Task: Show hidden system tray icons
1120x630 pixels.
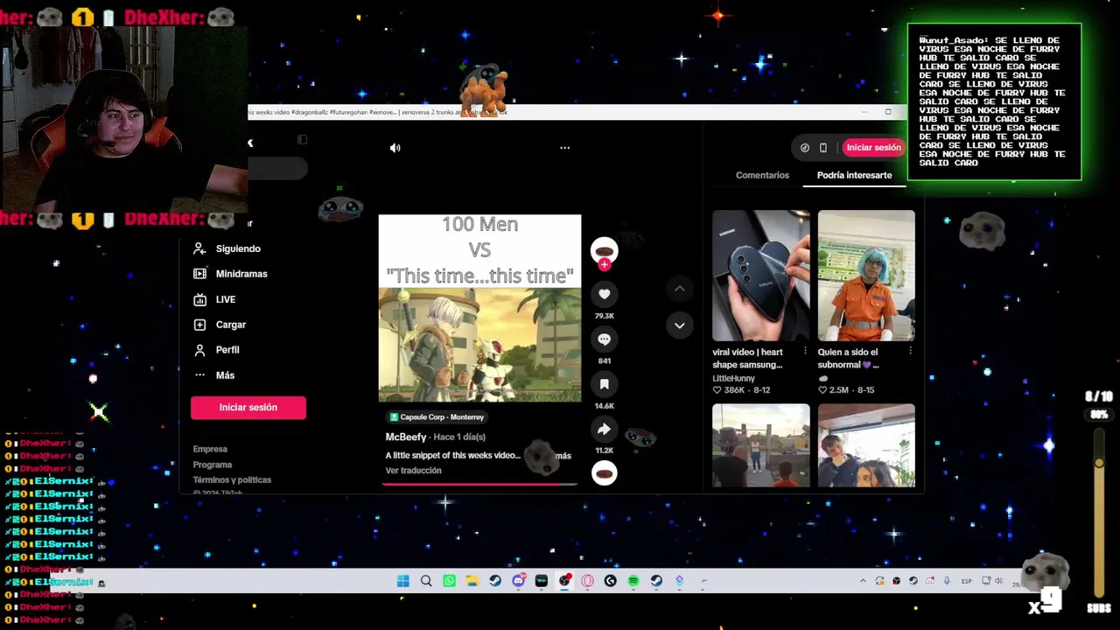Action: coord(863,581)
